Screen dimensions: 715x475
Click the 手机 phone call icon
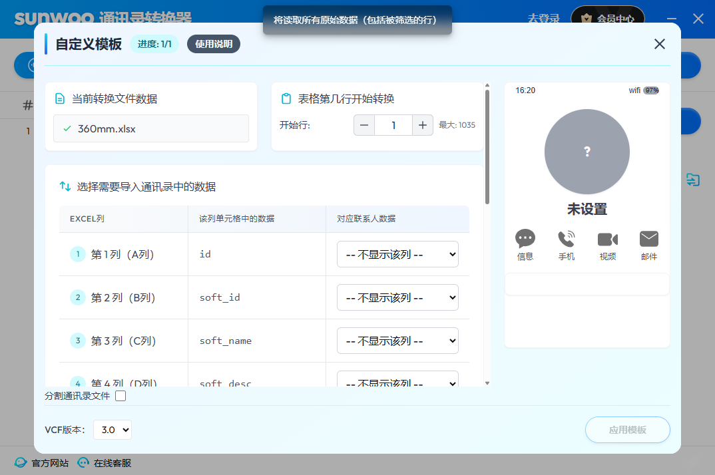point(567,239)
